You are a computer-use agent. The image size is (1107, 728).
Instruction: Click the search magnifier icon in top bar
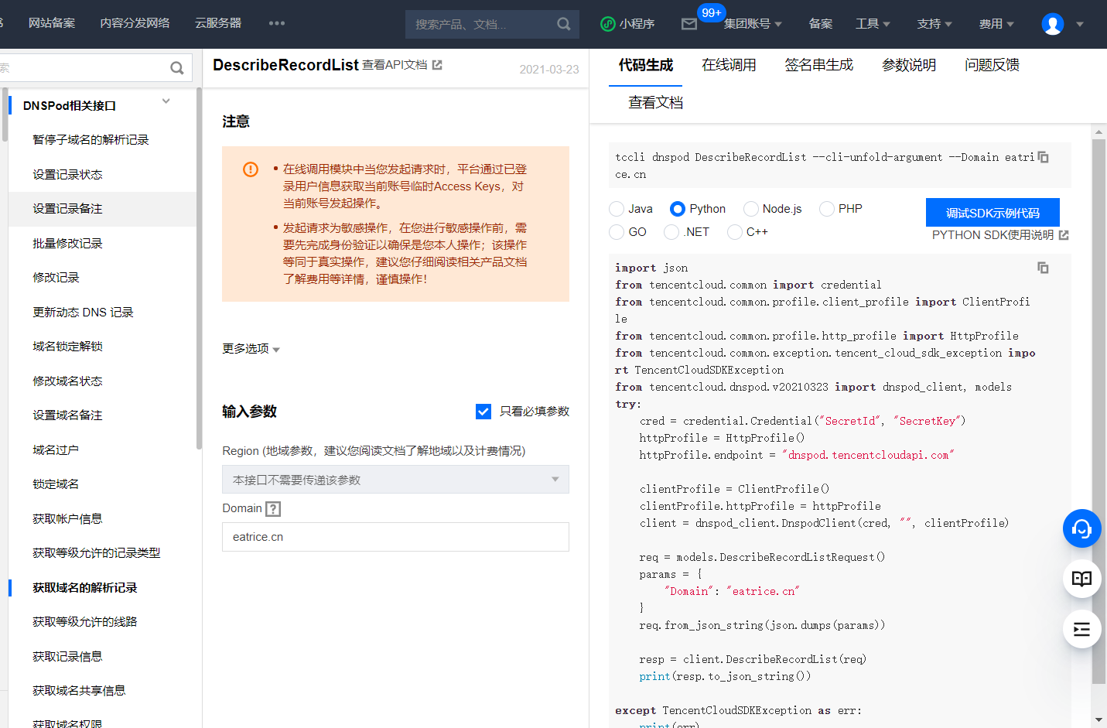[564, 24]
